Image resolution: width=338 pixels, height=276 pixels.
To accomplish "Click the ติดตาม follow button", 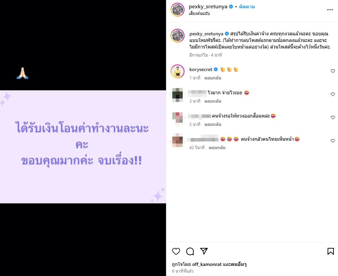I will (x=247, y=7).
